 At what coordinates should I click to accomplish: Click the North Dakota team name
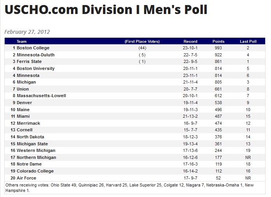pyautogui.click(x=30, y=137)
